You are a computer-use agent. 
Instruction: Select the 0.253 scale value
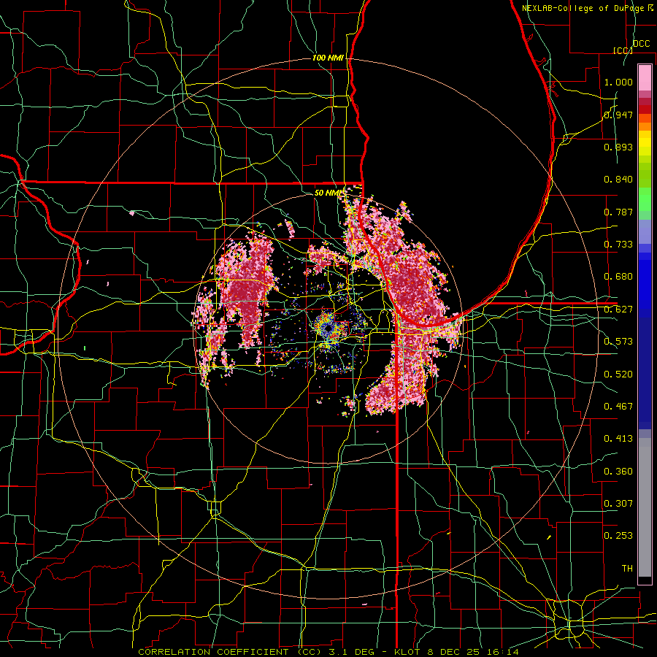pos(618,536)
